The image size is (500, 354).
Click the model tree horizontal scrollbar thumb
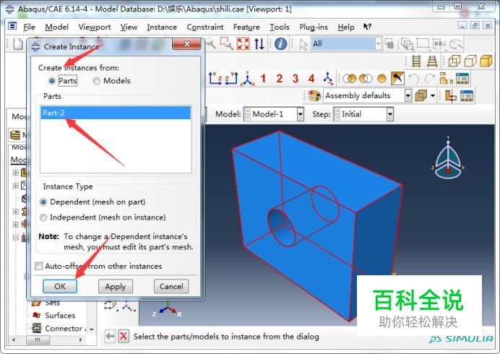38,340
